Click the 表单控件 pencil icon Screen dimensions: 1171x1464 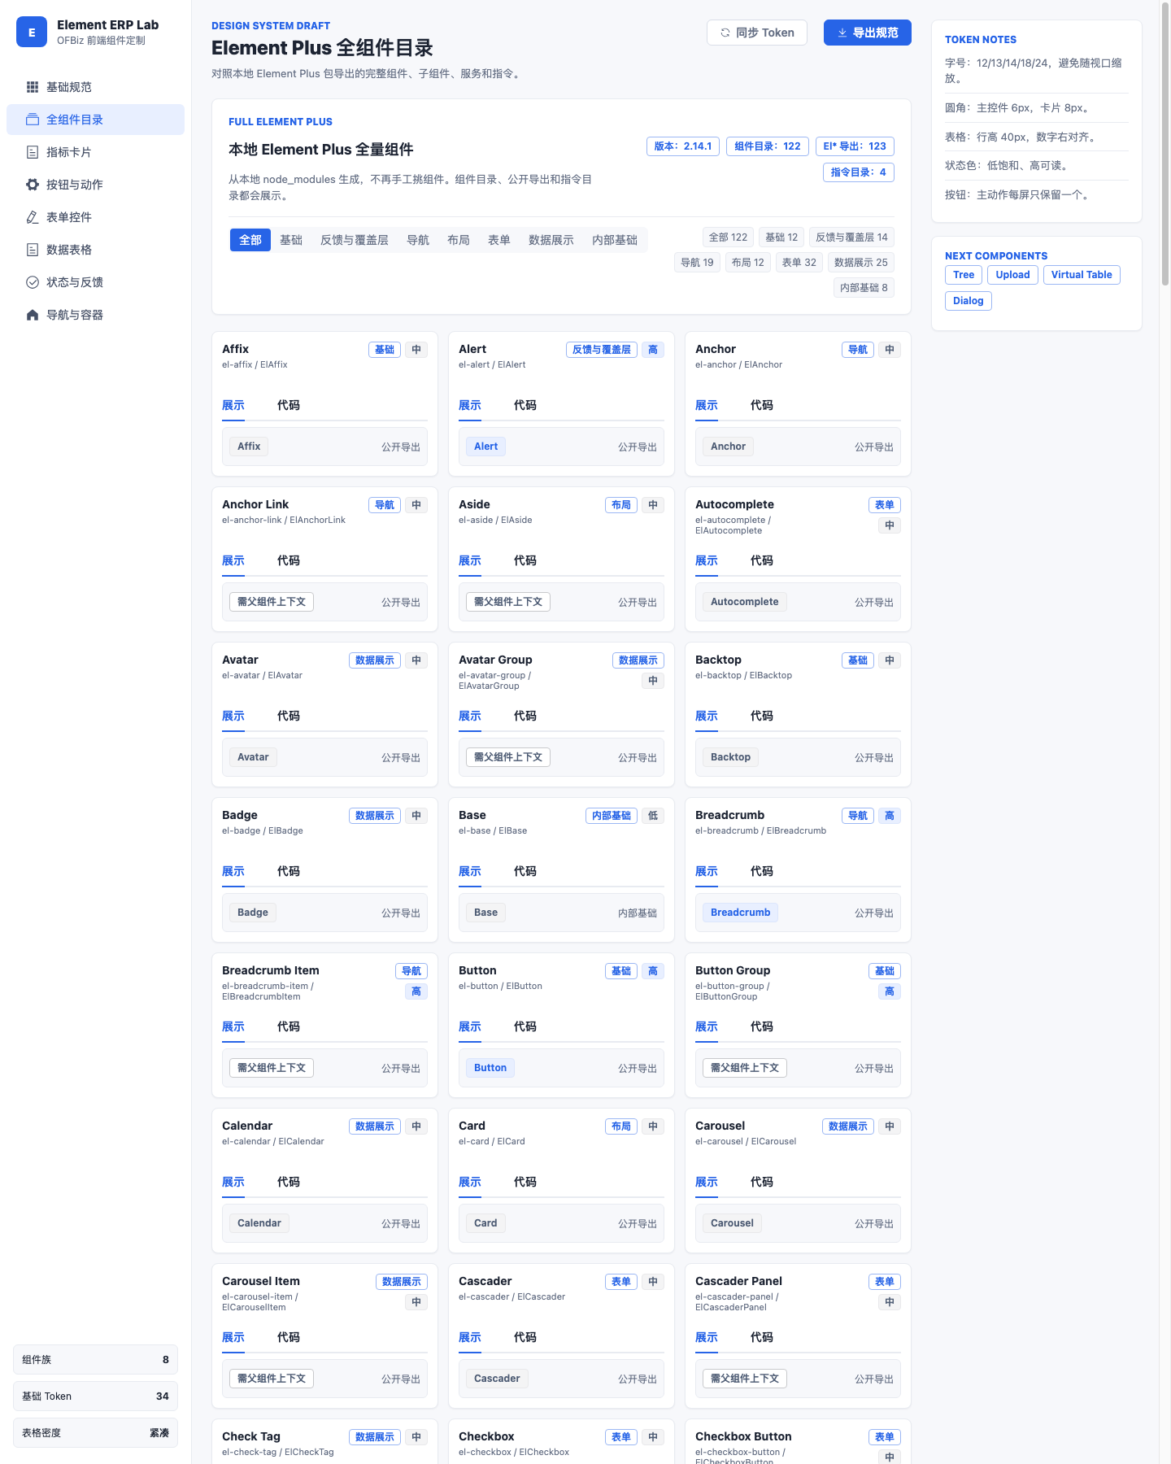(x=33, y=217)
